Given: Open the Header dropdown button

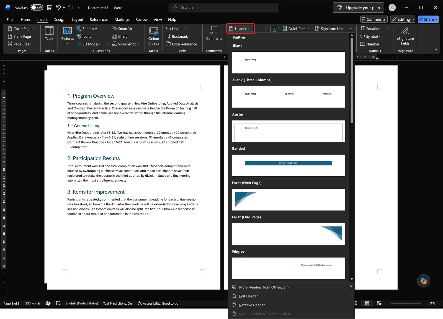Looking at the screenshot, I should point(240,29).
